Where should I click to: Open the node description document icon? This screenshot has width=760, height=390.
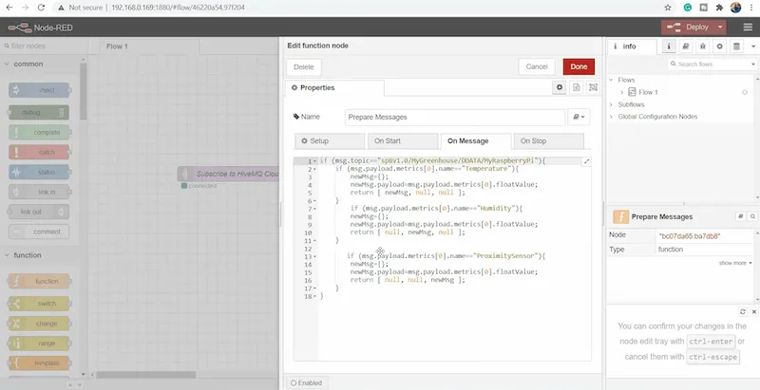pos(576,87)
